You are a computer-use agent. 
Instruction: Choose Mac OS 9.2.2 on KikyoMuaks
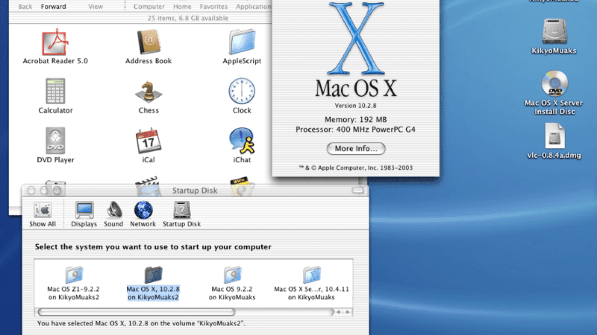point(232,284)
